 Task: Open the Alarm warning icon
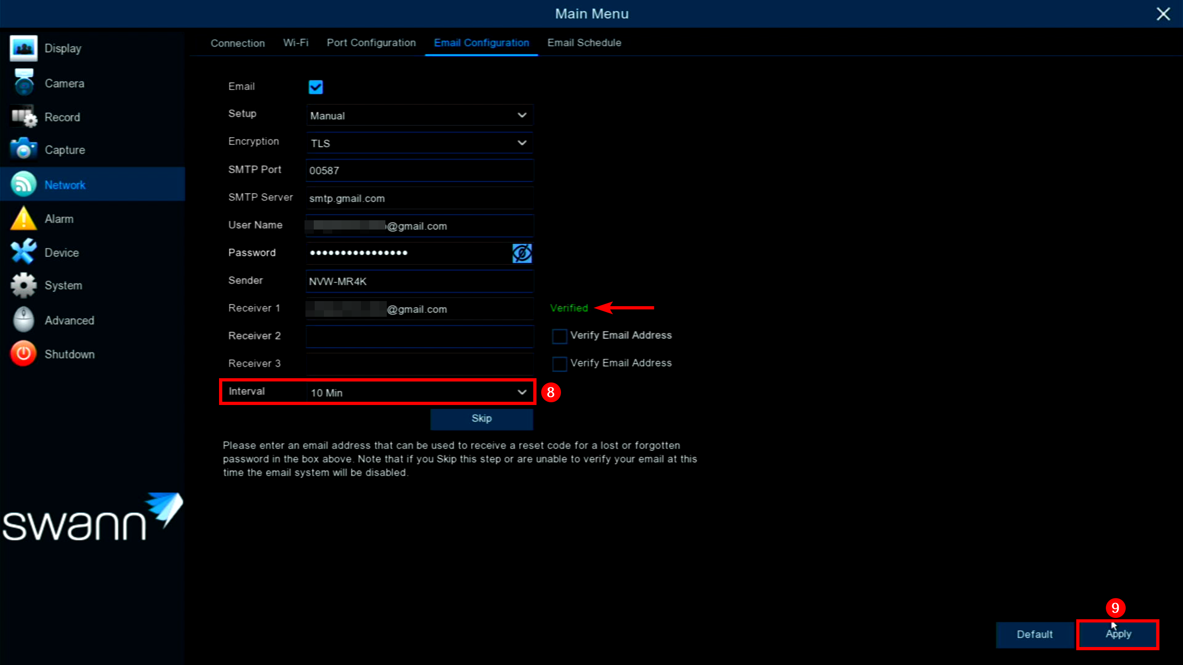coord(23,218)
